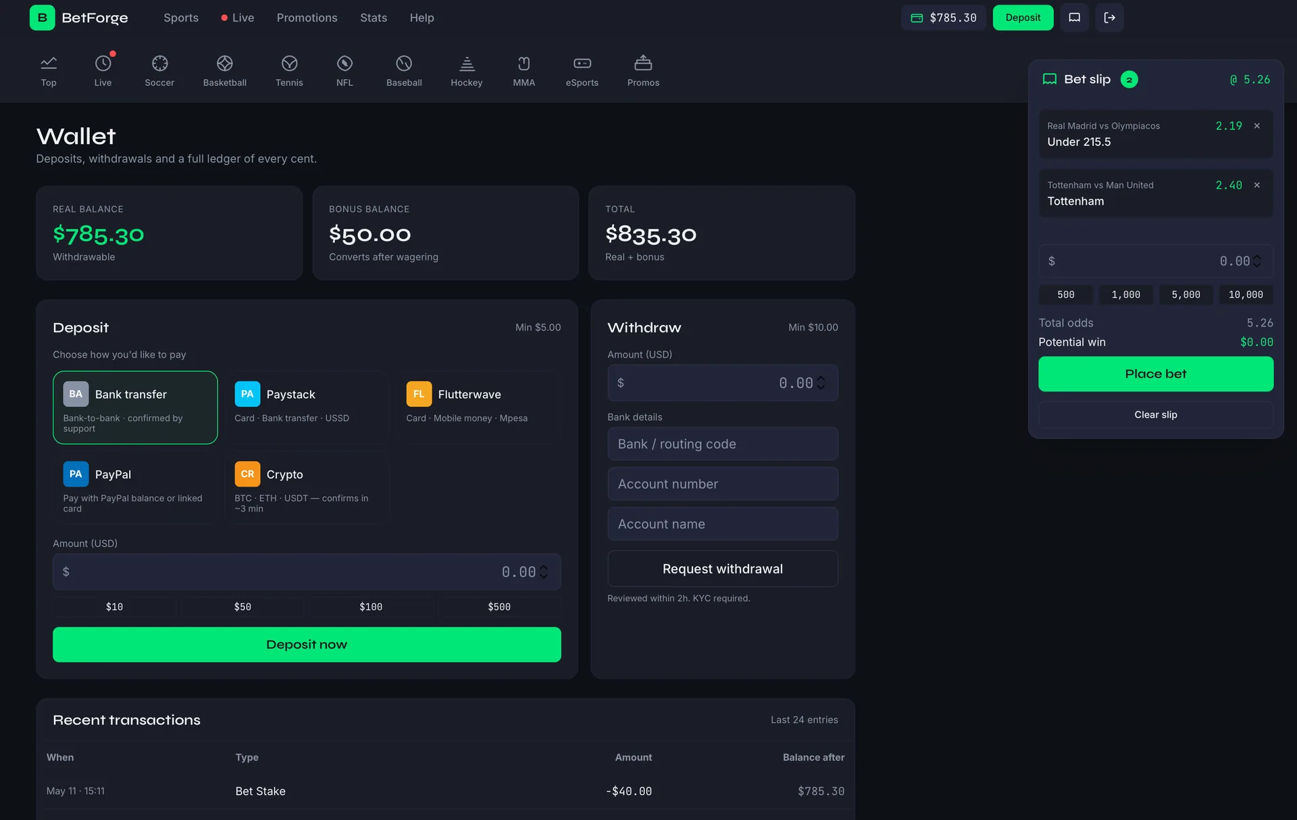Open the Live menu item in top nav
The height and width of the screenshot is (820, 1297).
(x=238, y=18)
